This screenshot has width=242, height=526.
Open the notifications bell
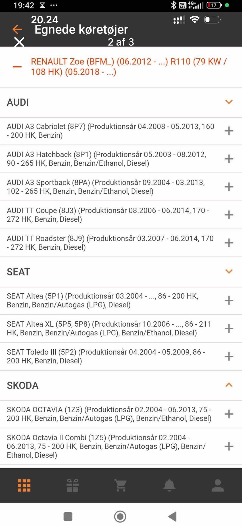[169, 485]
